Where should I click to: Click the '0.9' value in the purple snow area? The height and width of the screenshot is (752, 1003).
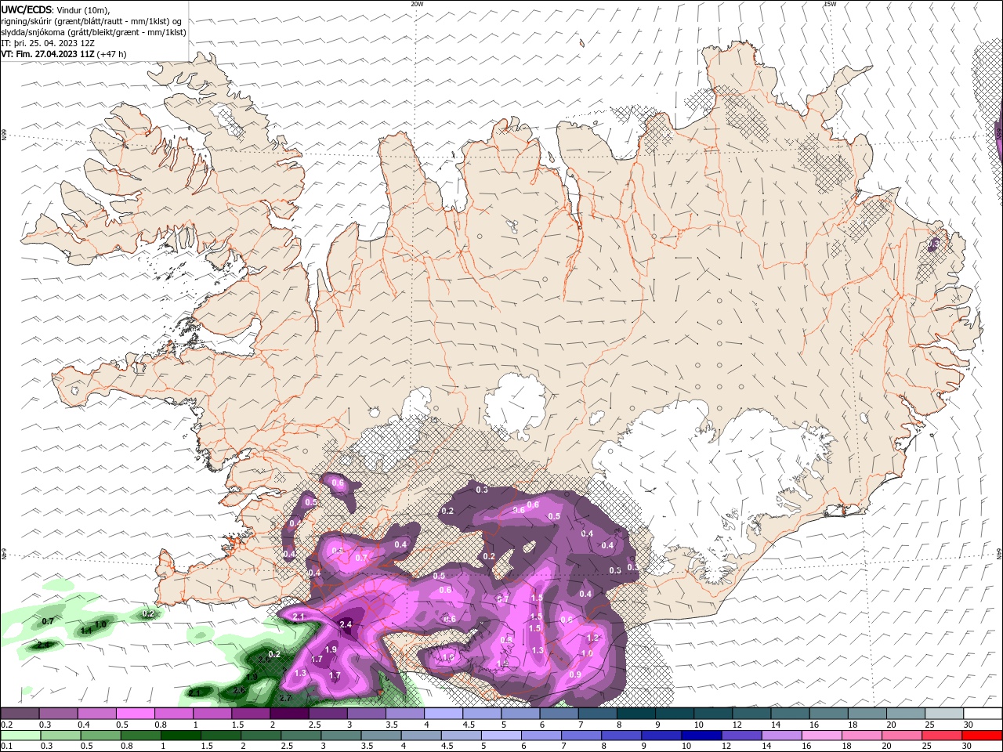pyautogui.click(x=575, y=674)
